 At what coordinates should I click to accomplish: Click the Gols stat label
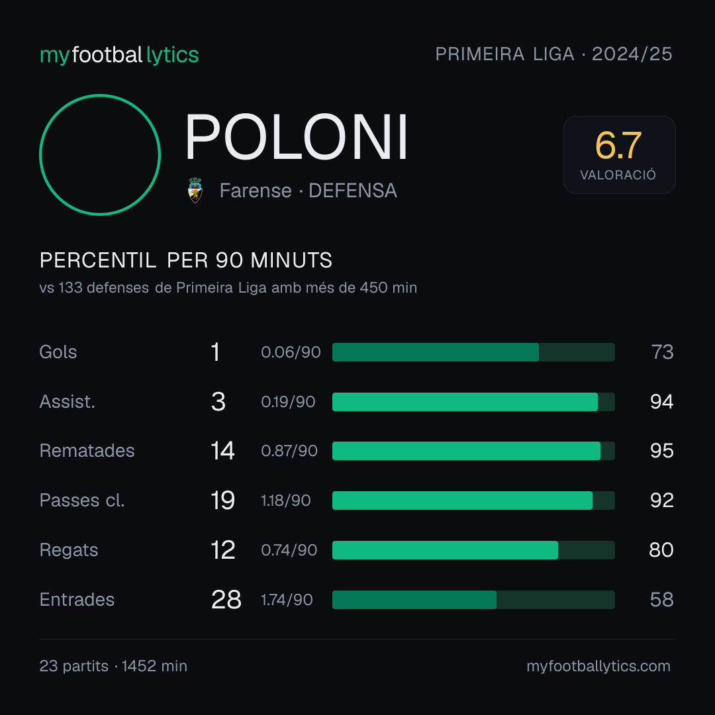[x=58, y=352]
